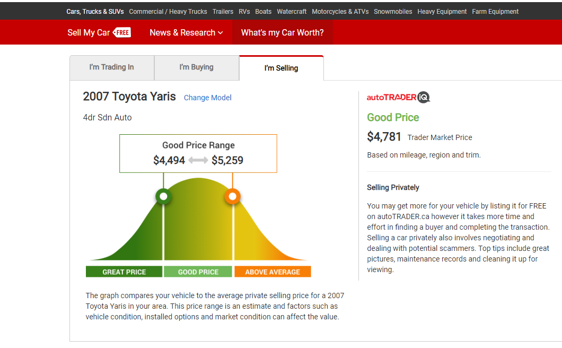Click the FREE tag icon
The width and height of the screenshot is (562, 348).
[x=122, y=32]
